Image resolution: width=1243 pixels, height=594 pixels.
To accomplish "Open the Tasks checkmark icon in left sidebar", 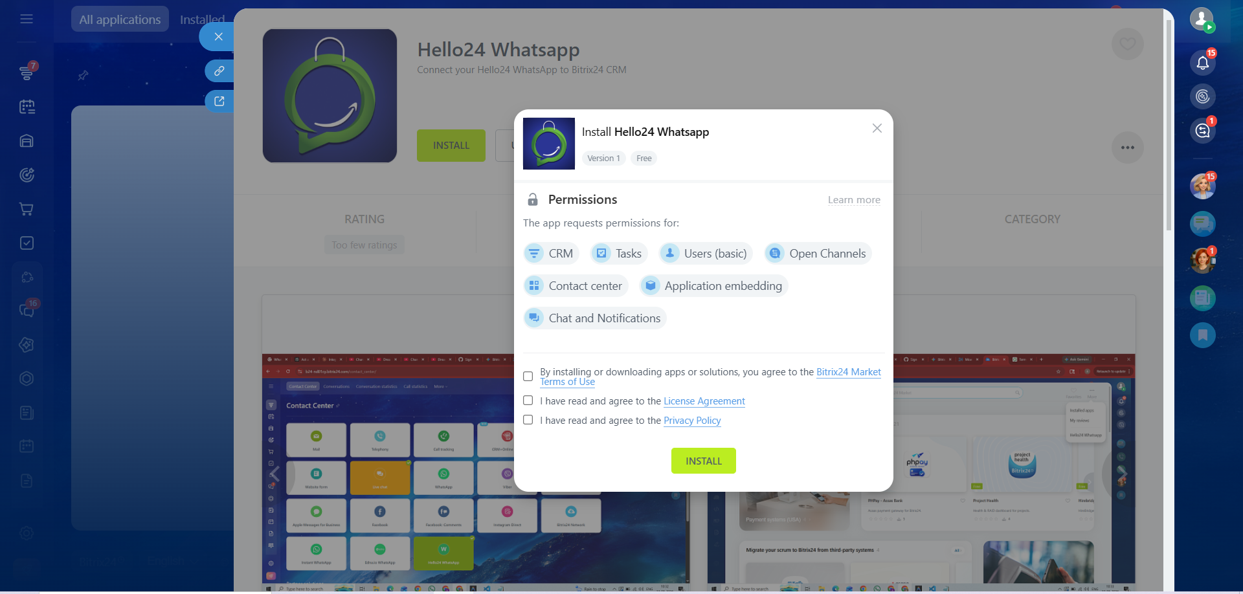I will [27, 243].
